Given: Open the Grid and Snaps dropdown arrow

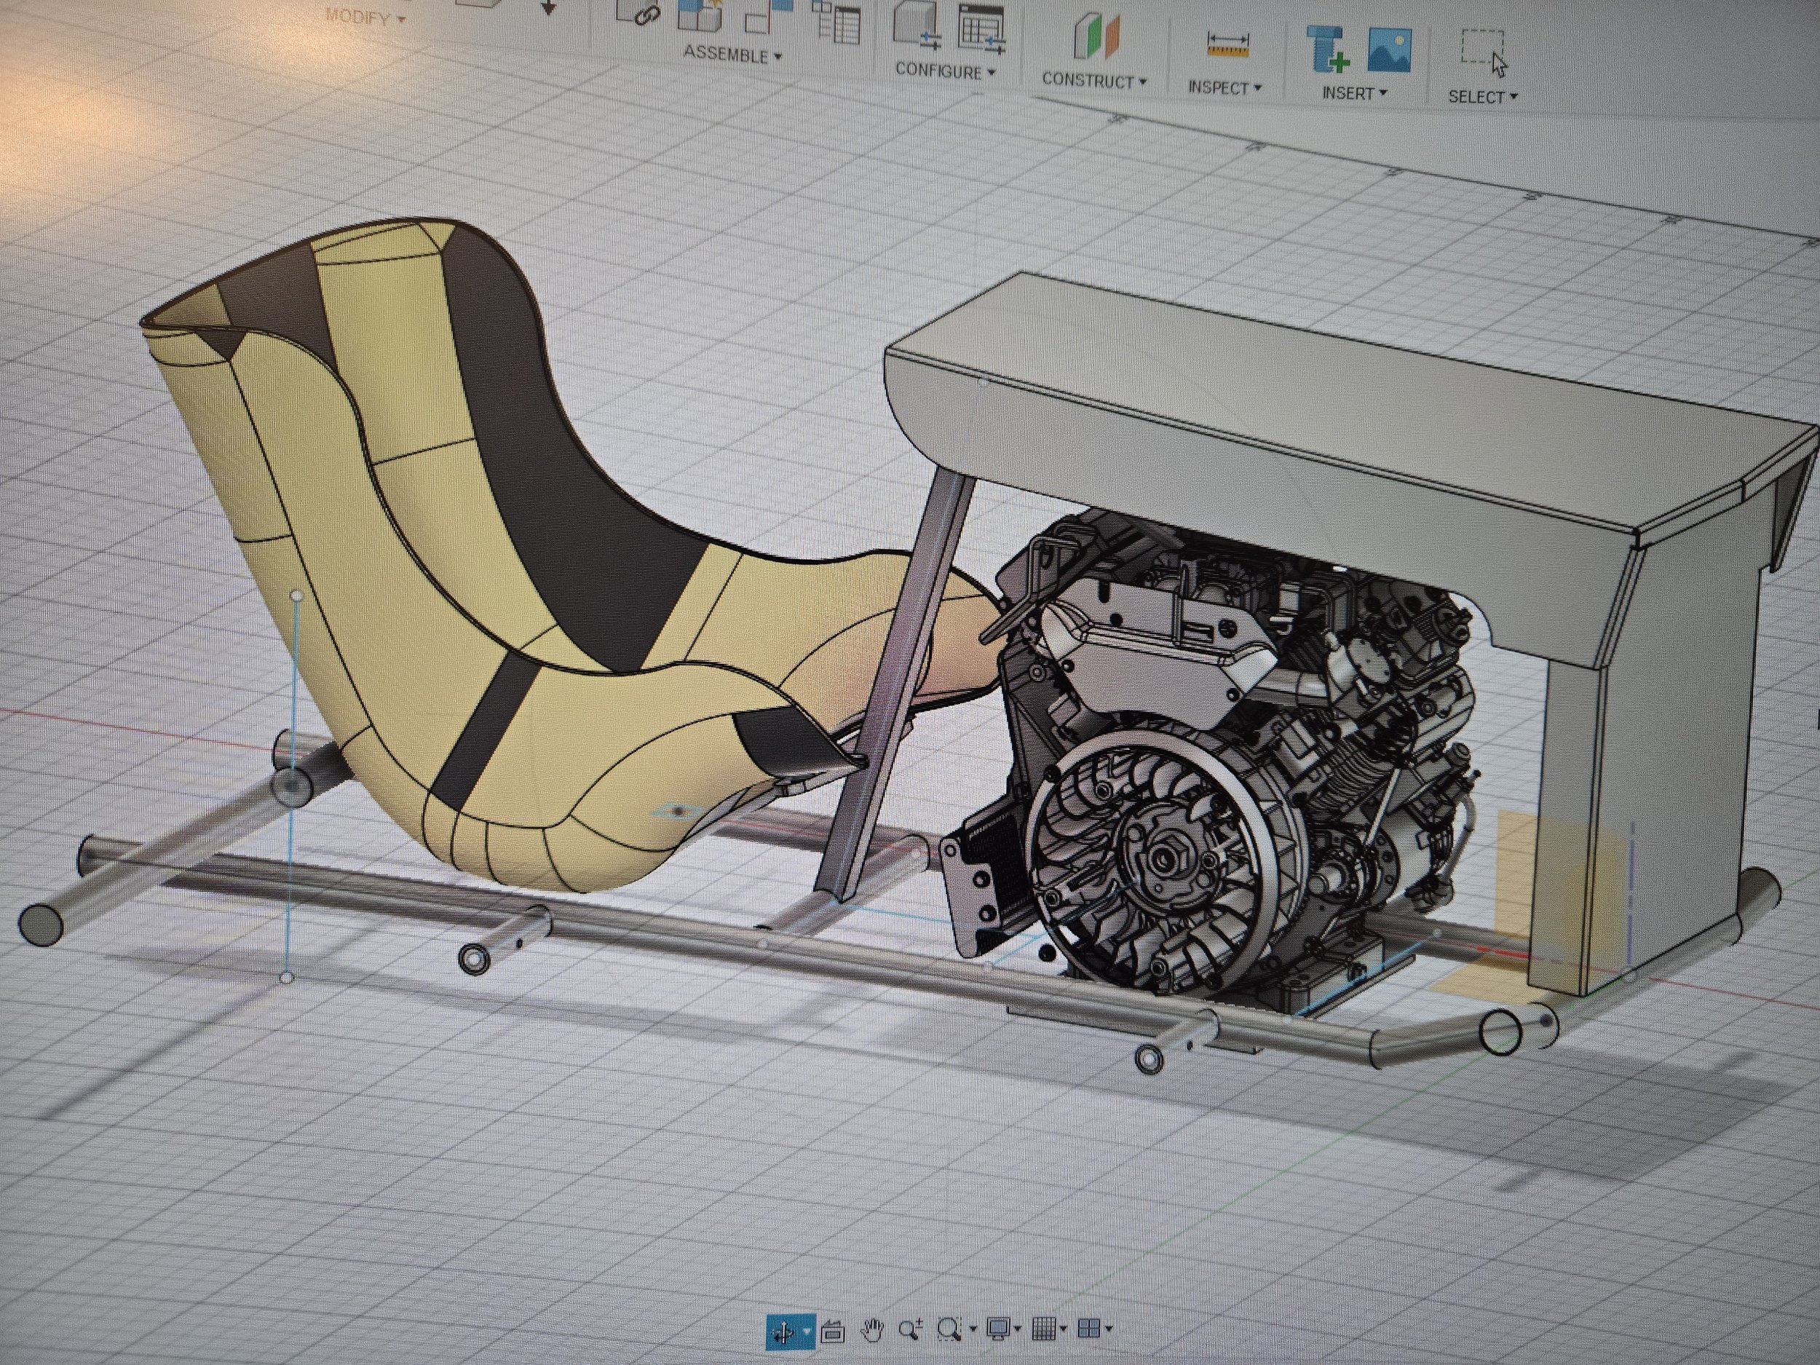Looking at the screenshot, I should tap(1063, 1327).
